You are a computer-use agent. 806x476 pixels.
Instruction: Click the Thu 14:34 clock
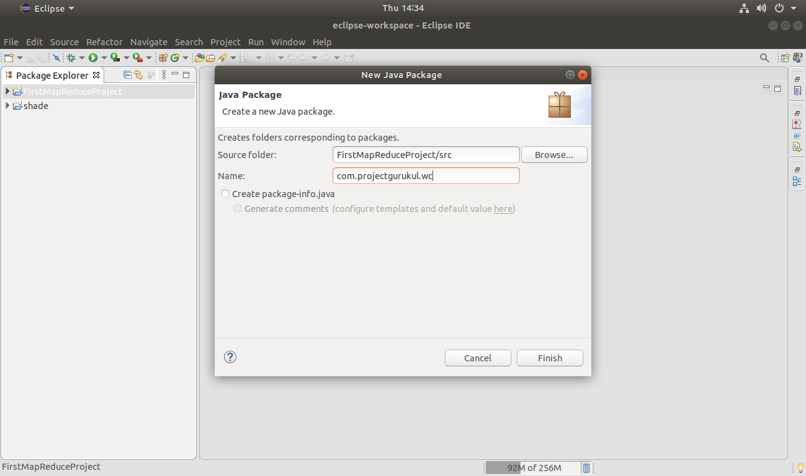[x=403, y=8]
